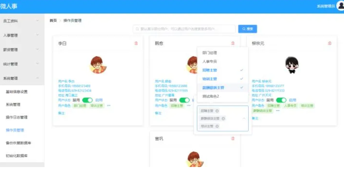Click the 搜索 search button
344x174 pixels.
(247, 29)
